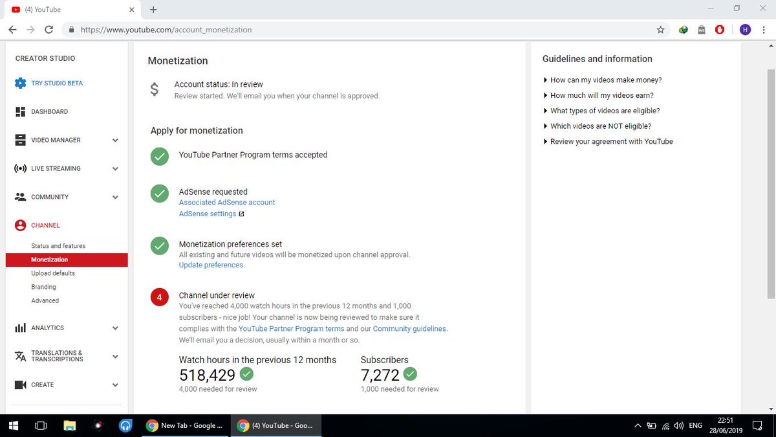776x437 pixels.
Task: Open Dashboard via its grid icon
Action: pos(20,112)
